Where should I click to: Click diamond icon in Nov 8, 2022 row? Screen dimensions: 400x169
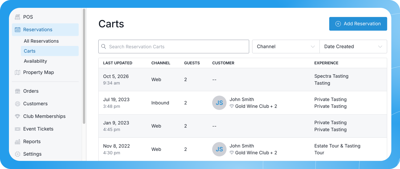pos(232,153)
